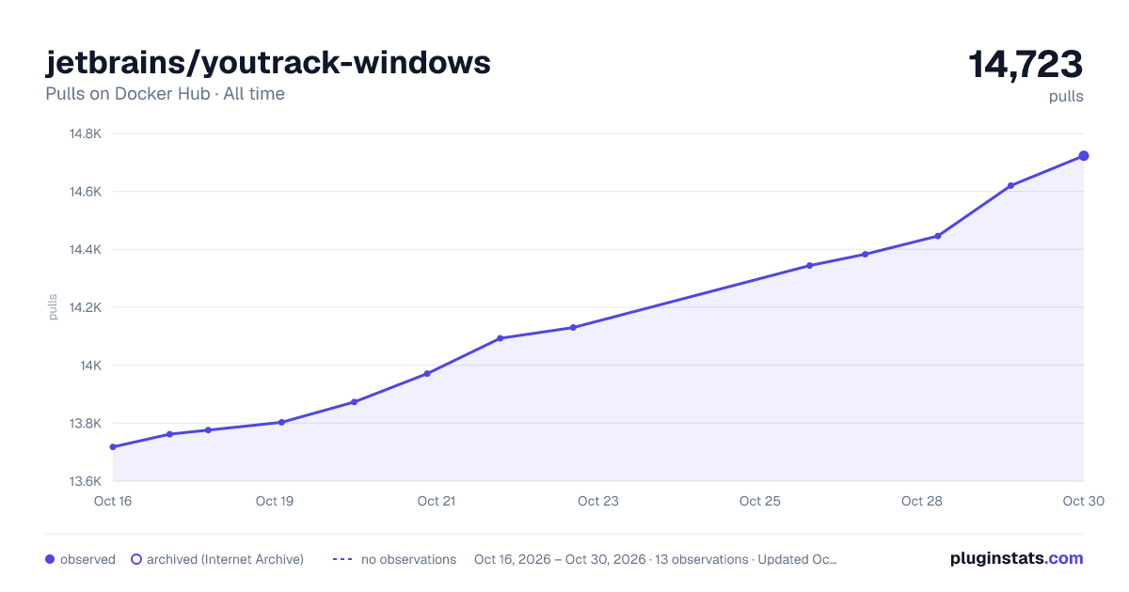Click the rotated pulls y-axis title
Viewport: 1129px width, 592px height.
(x=53, y=307)
